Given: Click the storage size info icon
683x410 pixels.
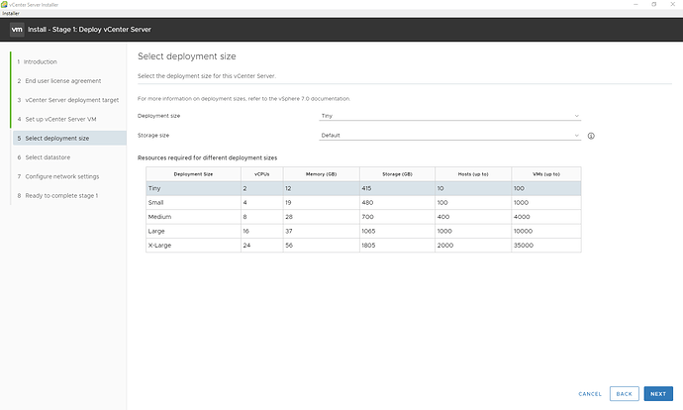Looking at the screenshot, I should point(591,135).
